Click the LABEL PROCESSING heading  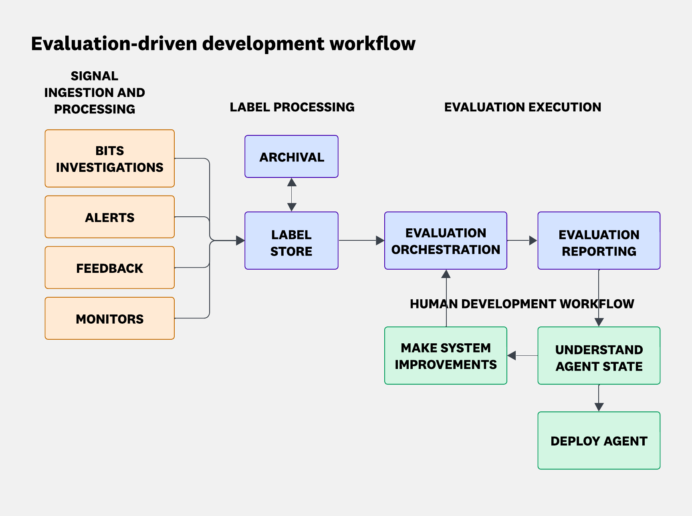coord(292,107)
